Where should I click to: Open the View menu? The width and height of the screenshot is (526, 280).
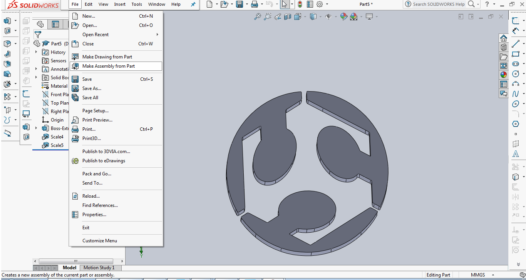tap(103, 4)
